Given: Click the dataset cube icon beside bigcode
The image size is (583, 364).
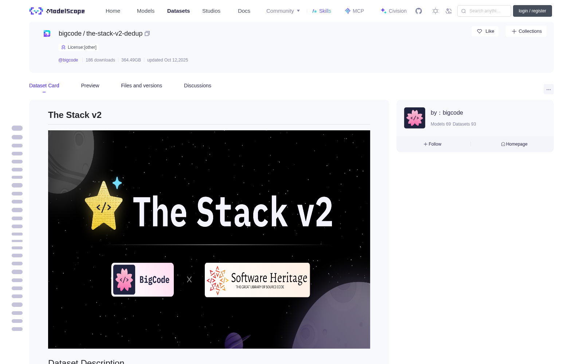Looking at the screenshot, I should [x=47, y=33].
